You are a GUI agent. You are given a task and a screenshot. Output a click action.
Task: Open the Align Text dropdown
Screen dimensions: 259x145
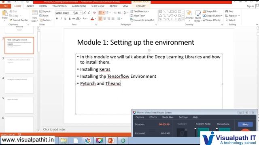click(138, 16)
